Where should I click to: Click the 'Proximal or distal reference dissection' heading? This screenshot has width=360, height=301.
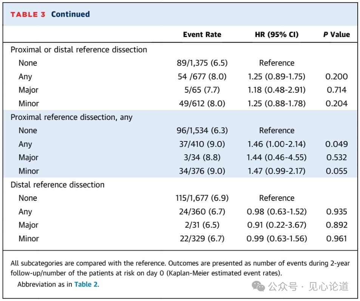79,50
